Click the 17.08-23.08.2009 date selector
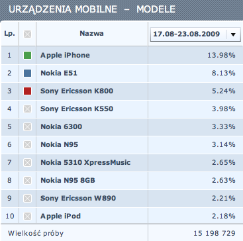243x241 pixels. pyautogui.click(x=195, y=34)
